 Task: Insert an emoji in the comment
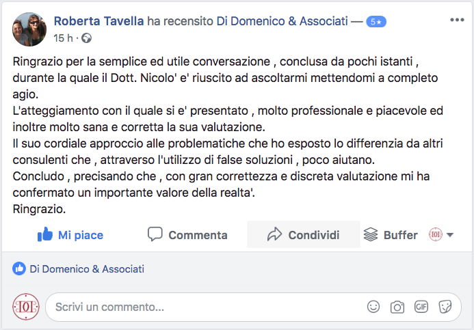pyautogui.click(x=373, y=307)
